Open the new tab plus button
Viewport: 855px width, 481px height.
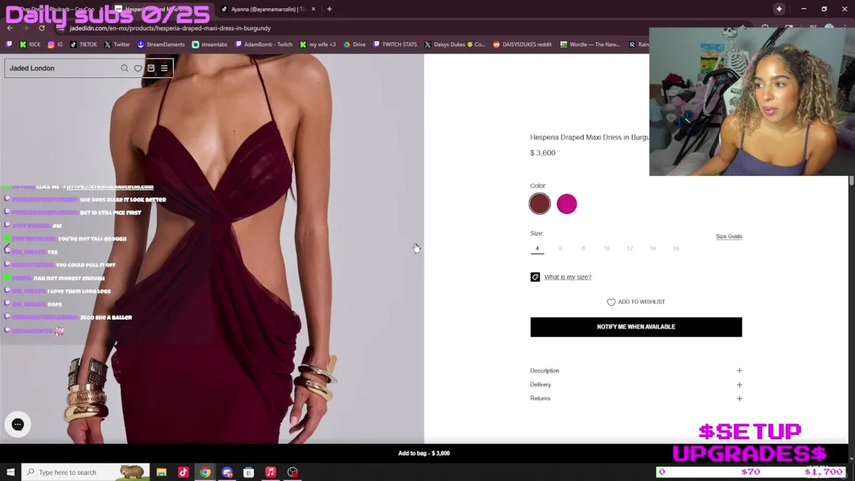[x=329, y=9]
